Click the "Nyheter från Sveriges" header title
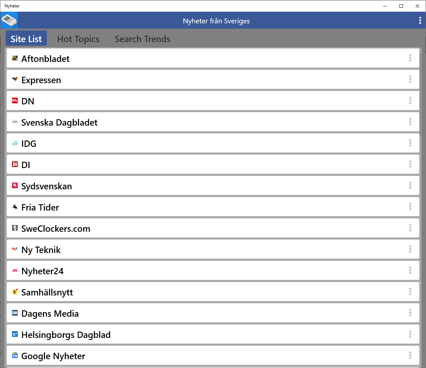426x368 pixels. [216, 21]
